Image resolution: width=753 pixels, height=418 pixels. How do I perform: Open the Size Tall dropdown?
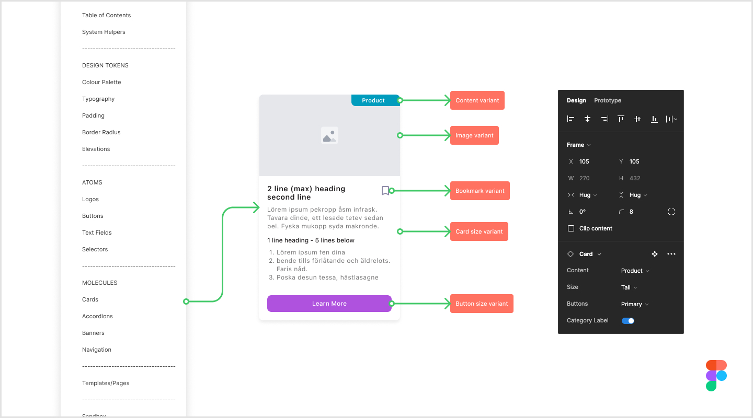pyautogui.click(x=629, y=287)
